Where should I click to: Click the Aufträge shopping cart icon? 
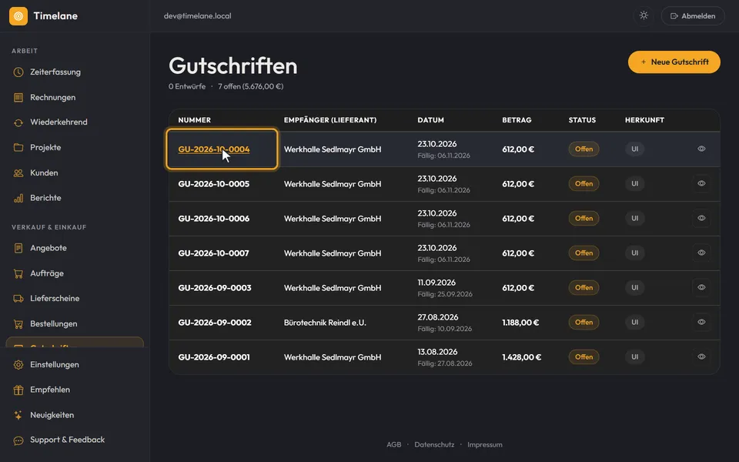pyautogui.click(x=18, y=273)
